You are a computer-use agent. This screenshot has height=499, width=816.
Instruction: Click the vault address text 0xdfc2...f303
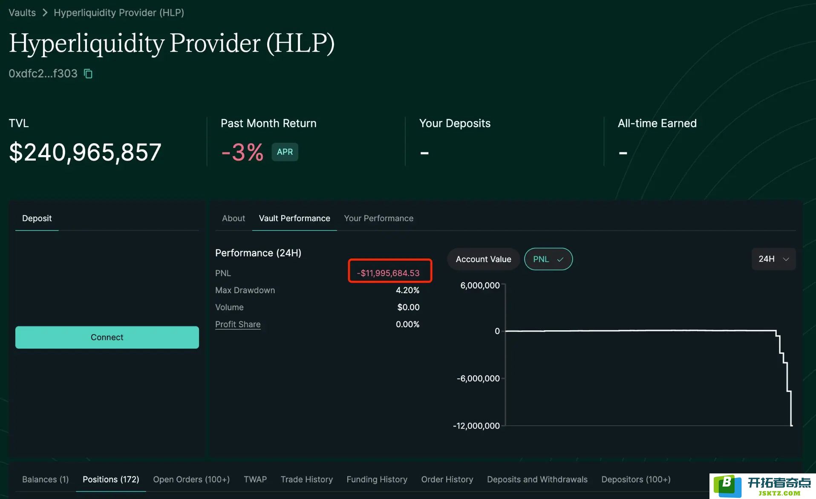pyautogui.click(x=43, y=74)
